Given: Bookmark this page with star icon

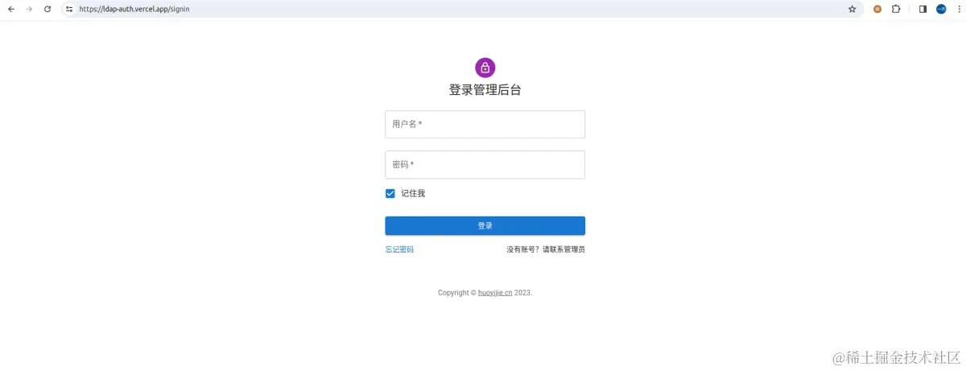Looking at the screenshot, I should tap(852, 9).
